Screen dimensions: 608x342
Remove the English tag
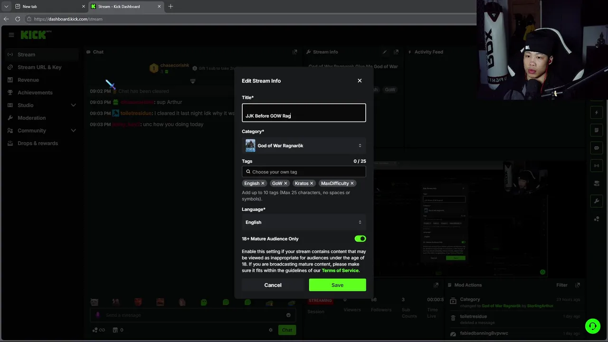click(x=263, y=183)
